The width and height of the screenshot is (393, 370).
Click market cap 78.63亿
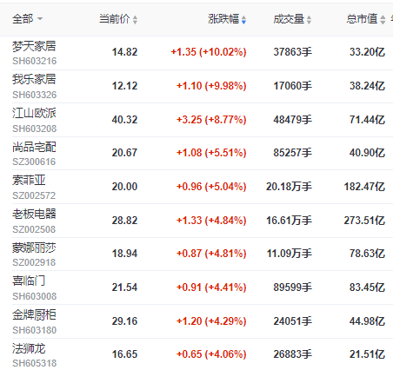point(367,254)
